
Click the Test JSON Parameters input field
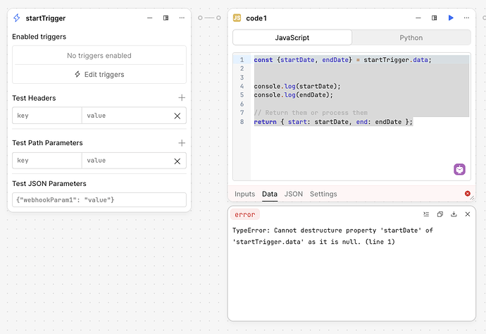point(99,200)
